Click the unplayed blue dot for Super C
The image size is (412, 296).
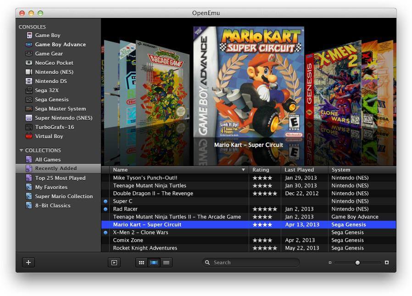point(106,201)
